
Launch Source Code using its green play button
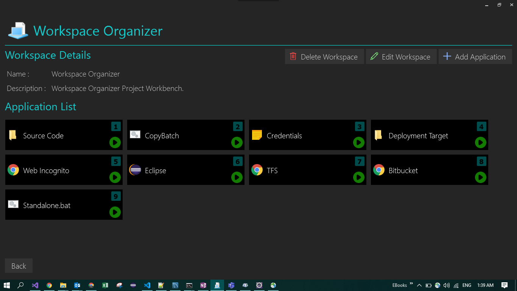pos(115,142)
